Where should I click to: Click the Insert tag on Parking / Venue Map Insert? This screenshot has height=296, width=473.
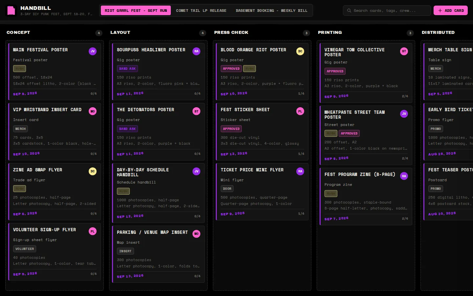pos(125,251)
